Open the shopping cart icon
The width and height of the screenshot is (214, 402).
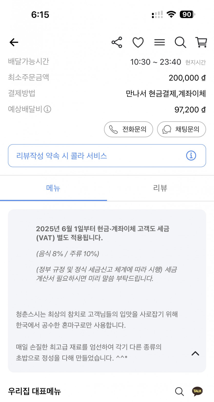(x=201, y=42)
